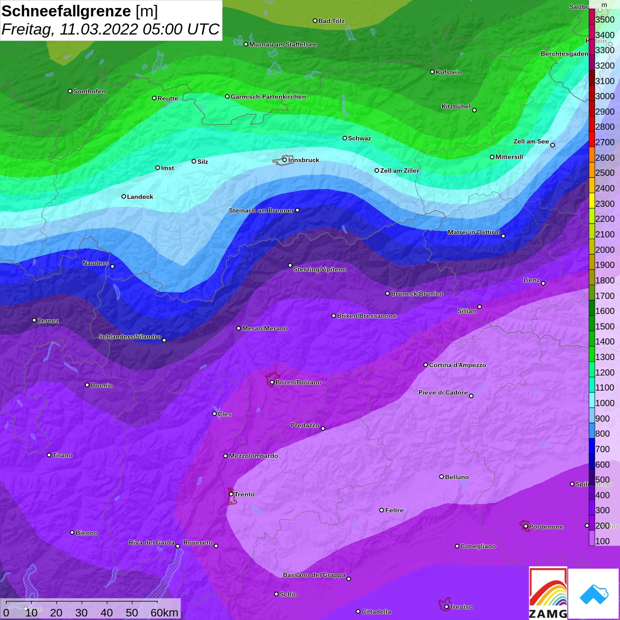Select the 3500 m legend color swatch
Screen dimensions: 620x620
(592, 16)
